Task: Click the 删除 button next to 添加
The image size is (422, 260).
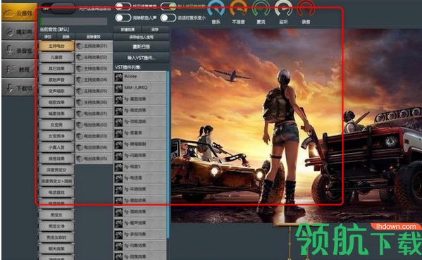Action: (66, 37)
